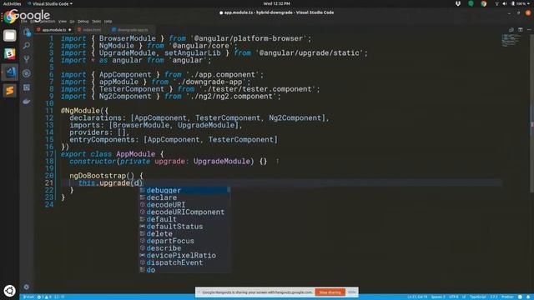The height and width of the screenshot is (300, 534).
Task: Click the UTF-8 encoding in status bar
Action: click(454, 297)
